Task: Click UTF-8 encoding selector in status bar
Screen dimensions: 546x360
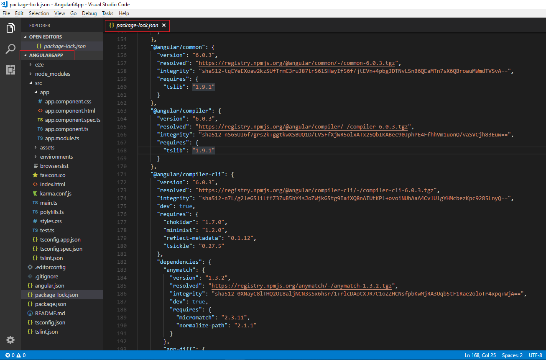Action: (536, 355)
